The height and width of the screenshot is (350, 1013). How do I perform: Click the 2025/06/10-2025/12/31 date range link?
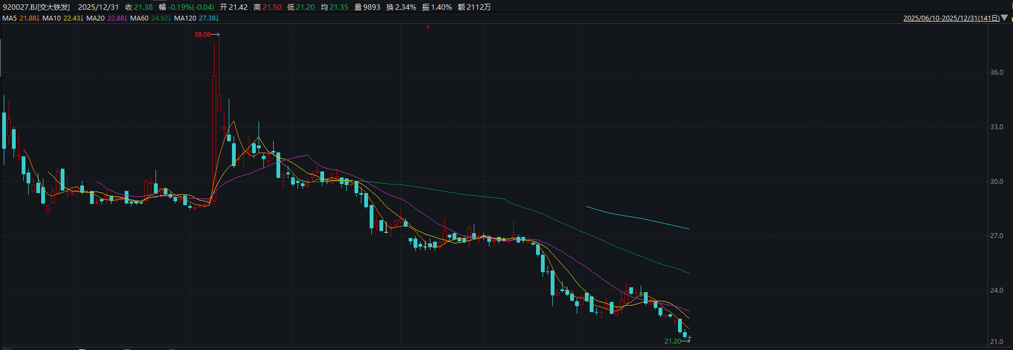point(951,18)
